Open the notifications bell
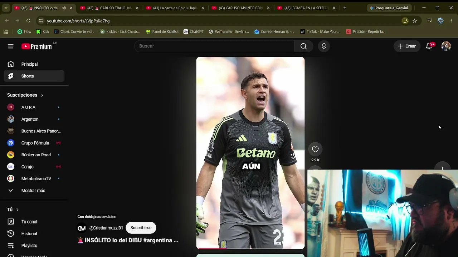The width and height of the screenshot is (458, 257). coord(429,46)
